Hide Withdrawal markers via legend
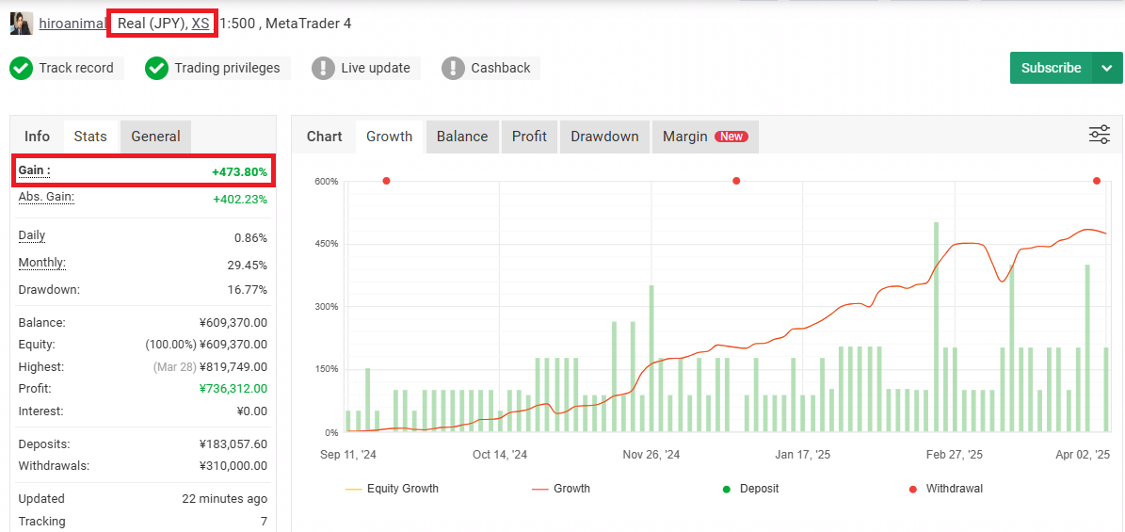Viewport: 1125px width, 532px height. tap(945, 489)
